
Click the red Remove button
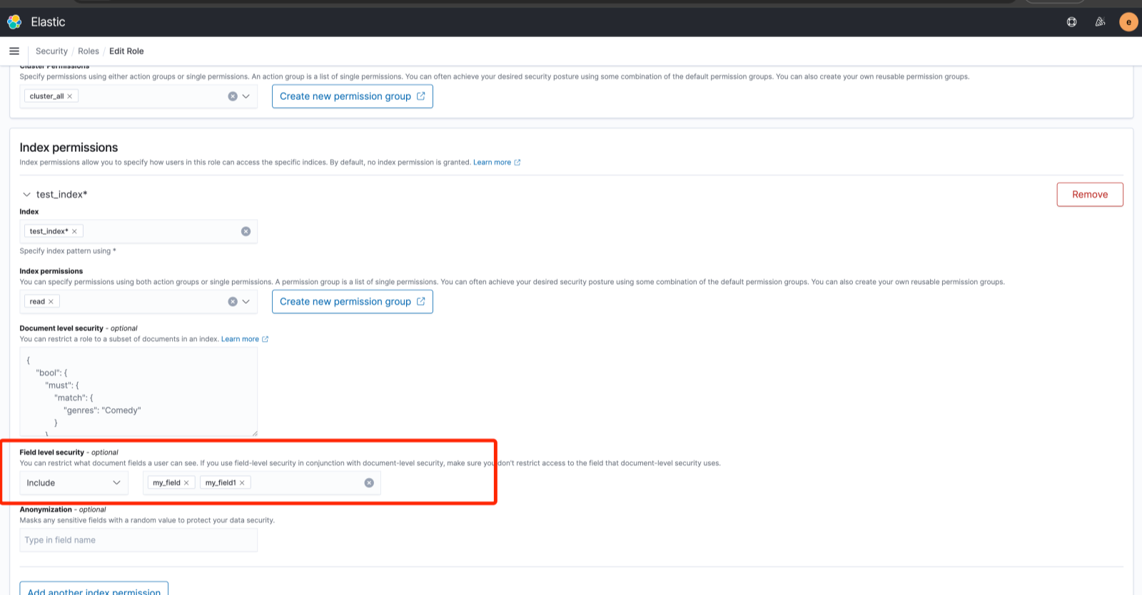coord(1089,195)
